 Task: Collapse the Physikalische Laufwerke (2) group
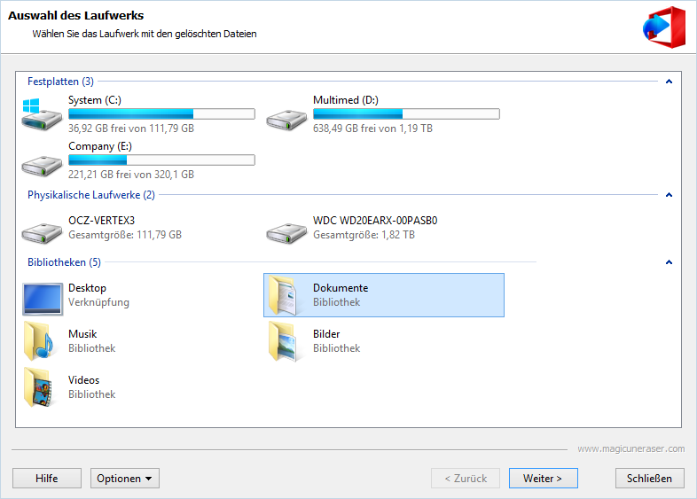pyautogui.click(x=669, y=195)
